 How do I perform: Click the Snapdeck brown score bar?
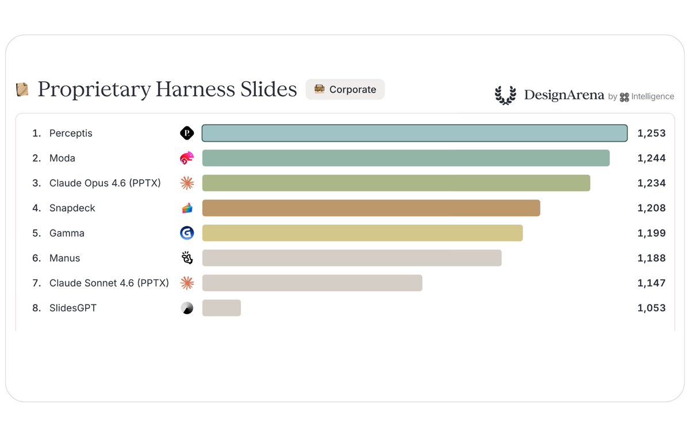[x=371, y=208]
